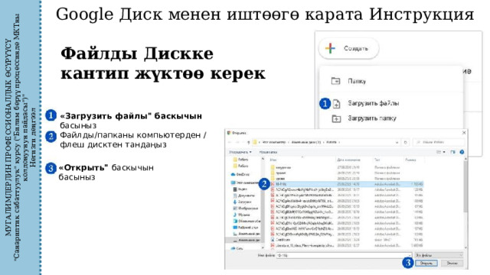Click the new folder icon beside Папку
This screenshot has width=490, height=275.
tap(335, 81)
